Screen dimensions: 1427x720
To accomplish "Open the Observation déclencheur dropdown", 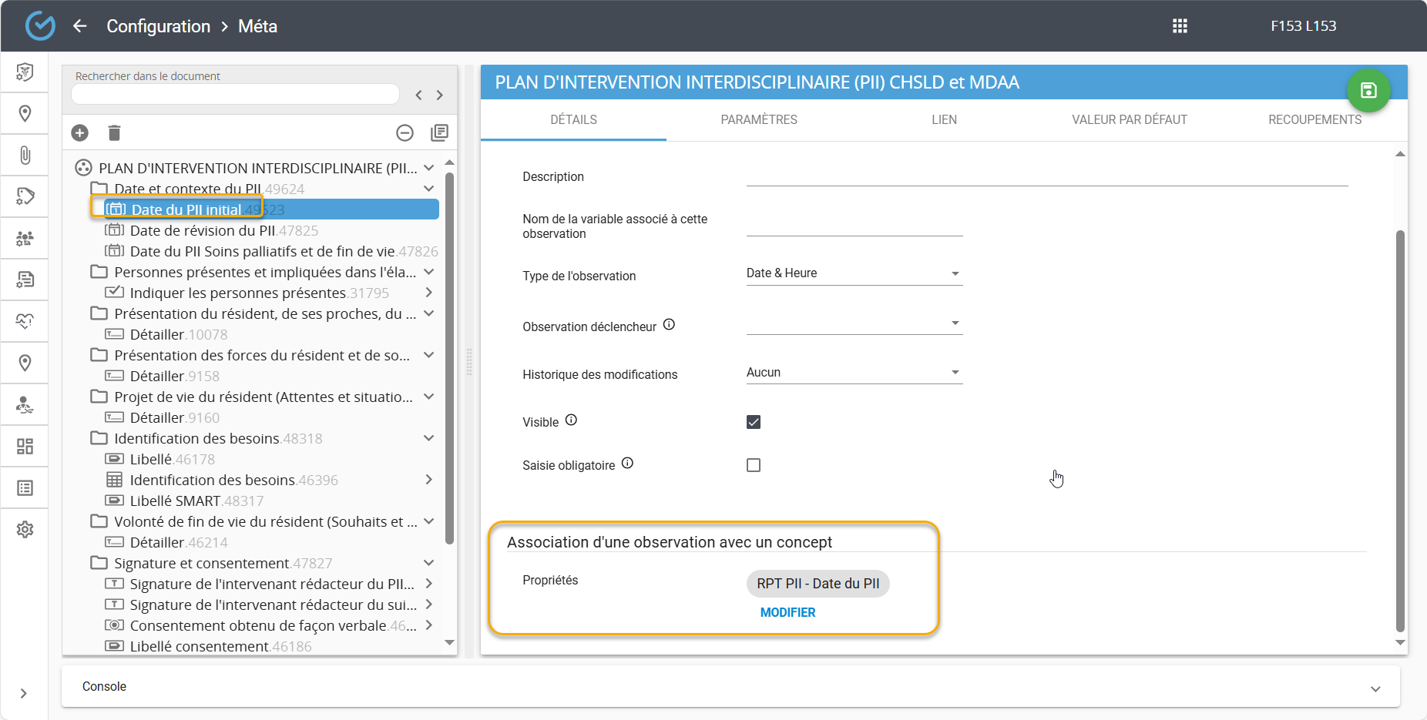I will 854,323.
